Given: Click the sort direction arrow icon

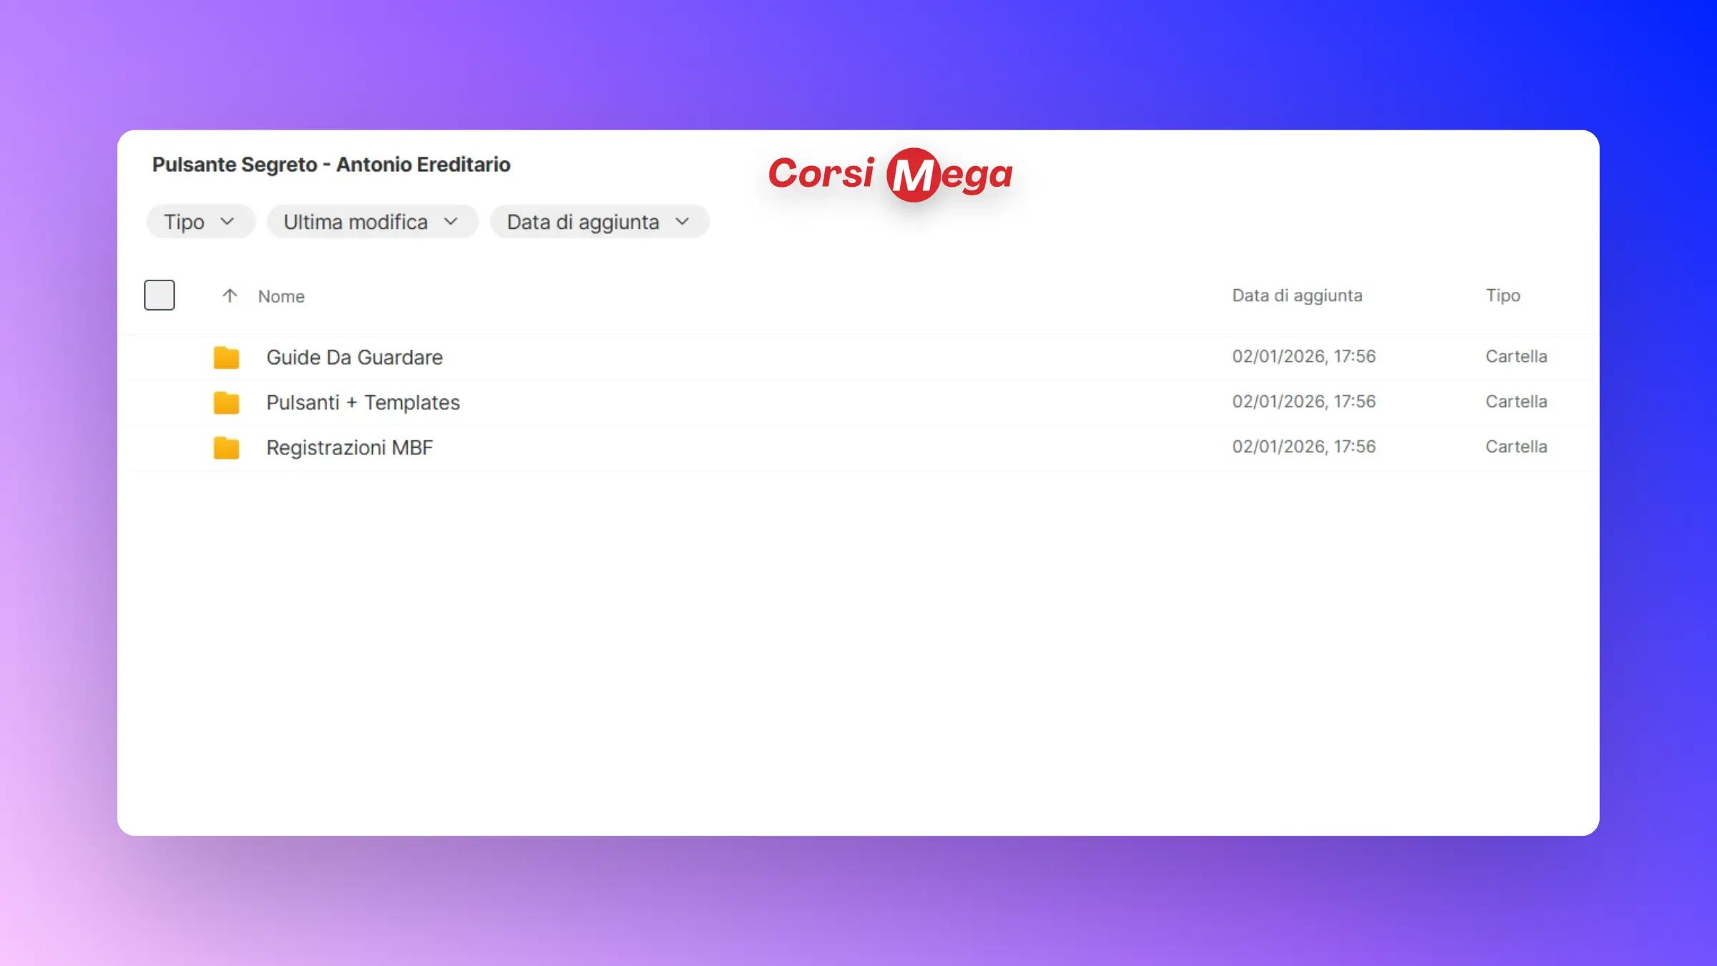Looking at the screenshot, I should coord(229,296).
